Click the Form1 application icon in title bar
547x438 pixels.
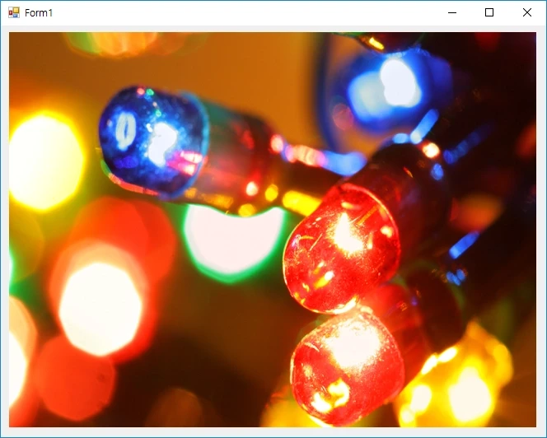(13, 12)
